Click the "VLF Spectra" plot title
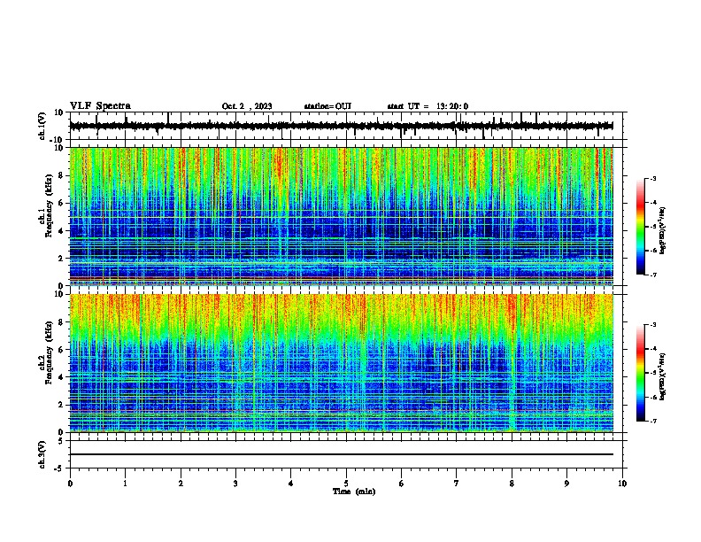 100,106
